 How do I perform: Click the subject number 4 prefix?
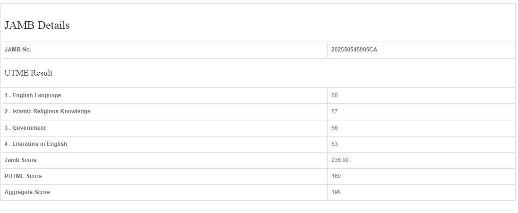(x=6, y=144)
